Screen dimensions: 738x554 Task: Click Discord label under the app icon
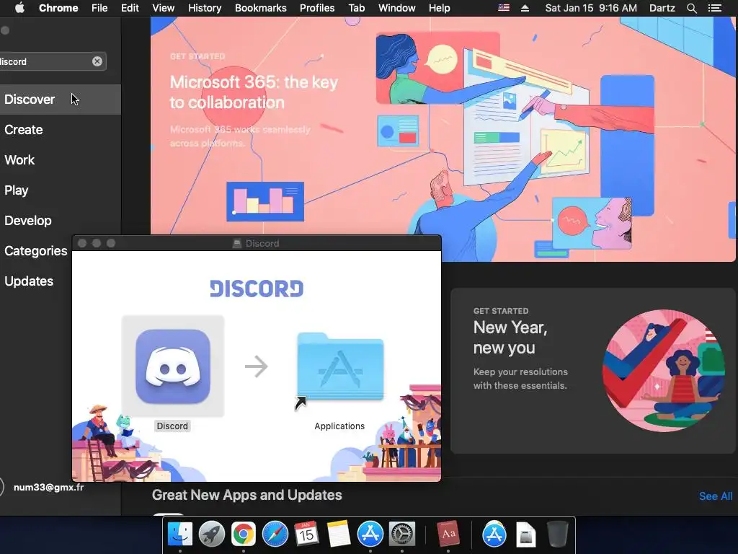pyautogui.click(x=172, y=426)
